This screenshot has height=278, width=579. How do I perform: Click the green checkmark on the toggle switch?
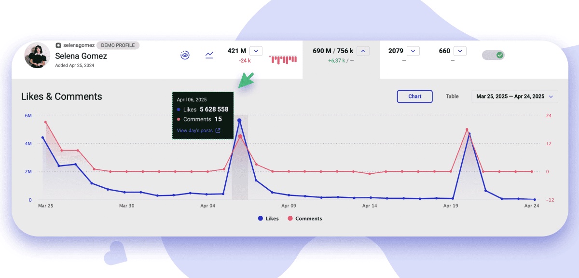tap(500, 55)
